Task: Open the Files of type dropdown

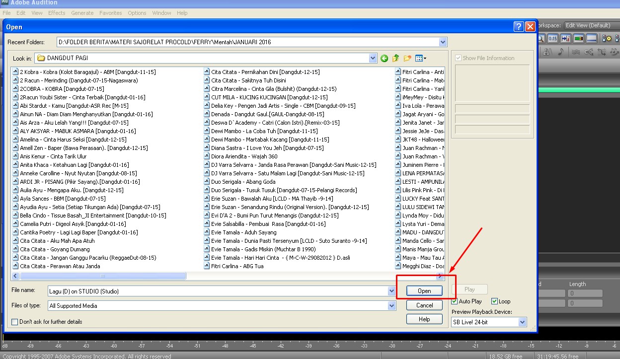Action: (391, 306)
